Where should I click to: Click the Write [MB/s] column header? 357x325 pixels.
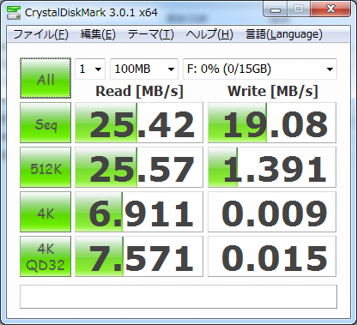coord(273,92)
